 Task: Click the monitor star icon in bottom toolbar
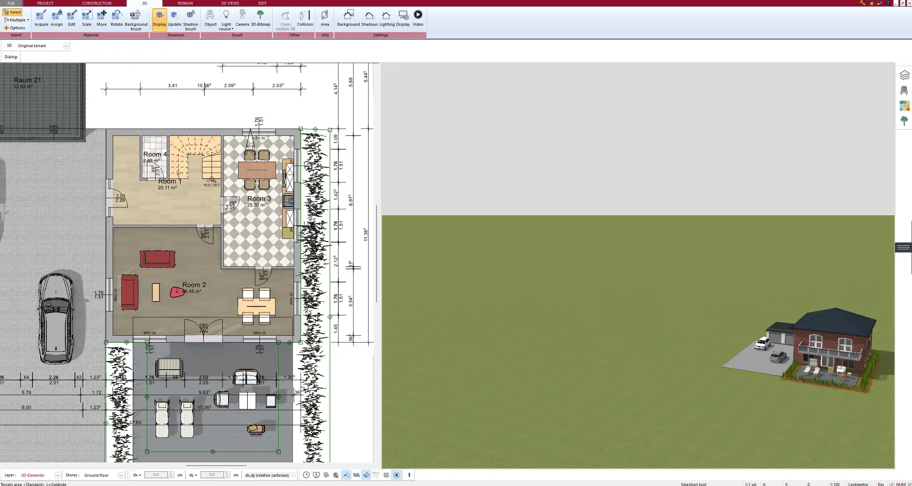coord(316,475)
